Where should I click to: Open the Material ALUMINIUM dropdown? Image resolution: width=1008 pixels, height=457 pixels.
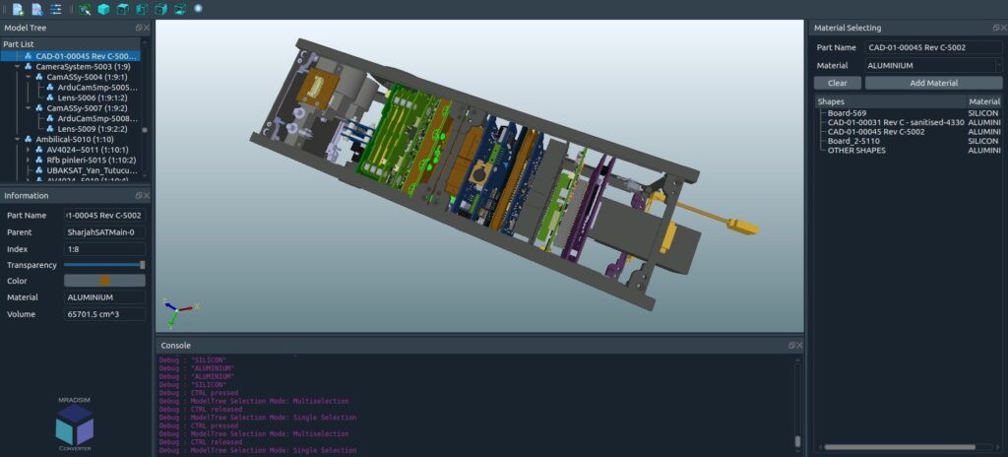tap(998, 65)
